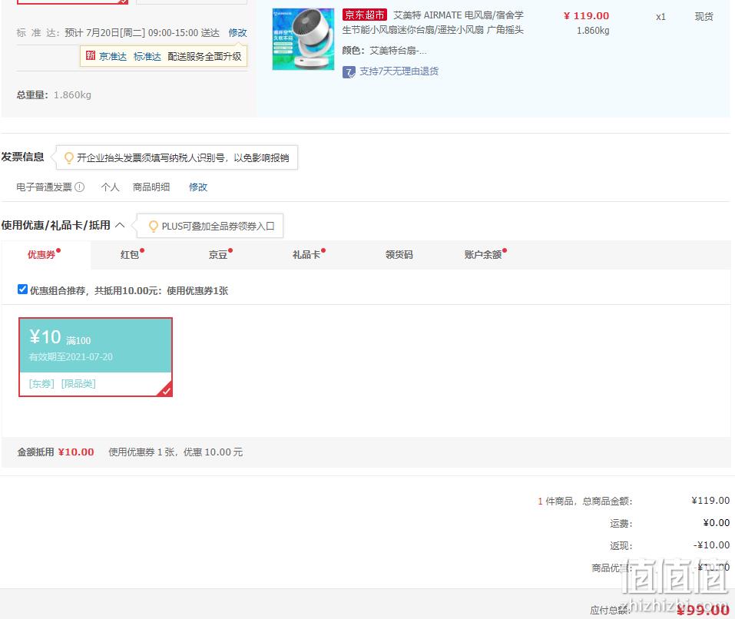The width and height of the screenshot is (735, 619).
Task: Click the 商品明细 invoice content text
Action: pyautogui.click(x=151, y=187)
